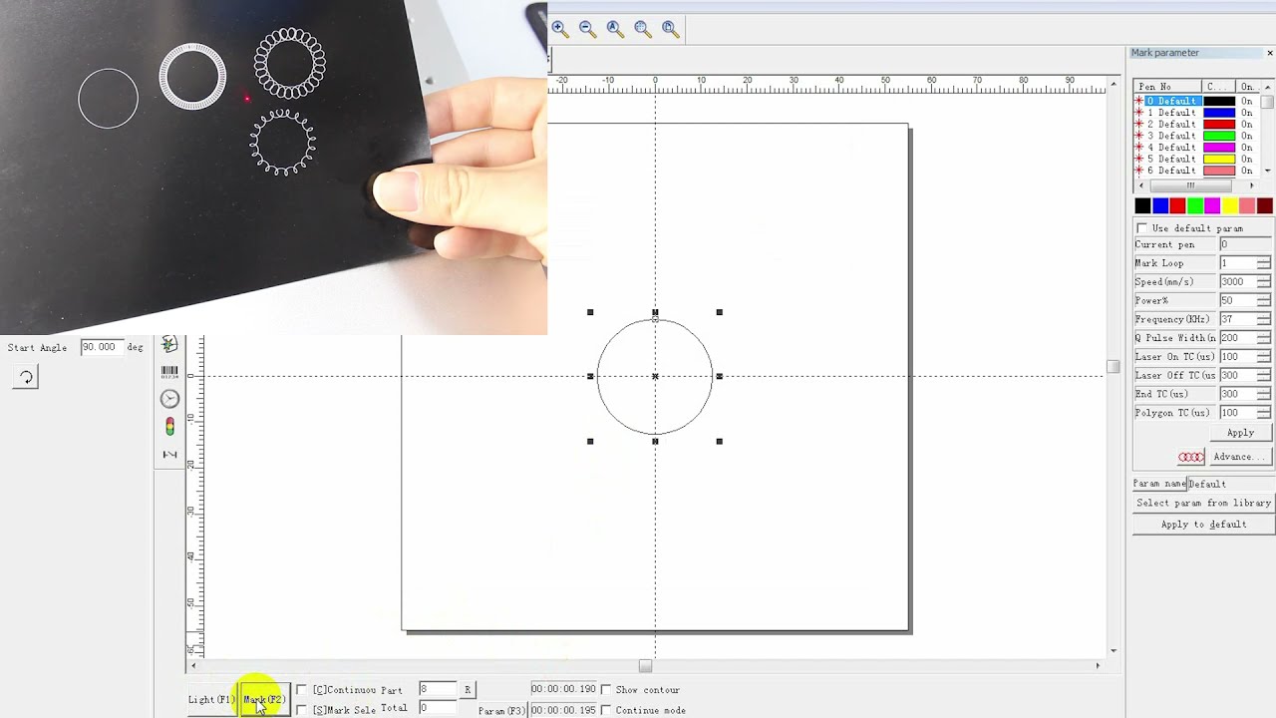1276x718 pixels.
Task: Click the Pen No column header
Action: pyautogui.click(x=1167, y=87)
